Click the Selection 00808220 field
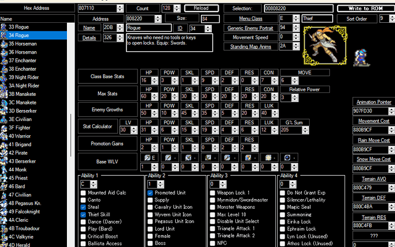 [x=299, y=9]
